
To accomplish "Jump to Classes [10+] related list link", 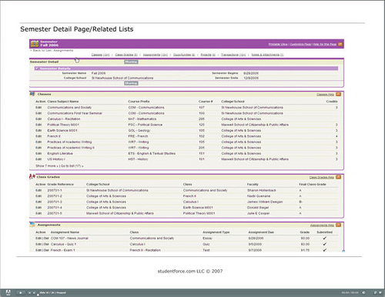I will click(x=101, y=55).
